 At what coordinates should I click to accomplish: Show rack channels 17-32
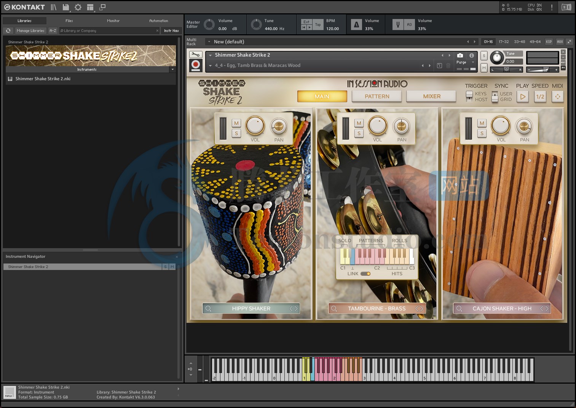(x=504, y=42)
